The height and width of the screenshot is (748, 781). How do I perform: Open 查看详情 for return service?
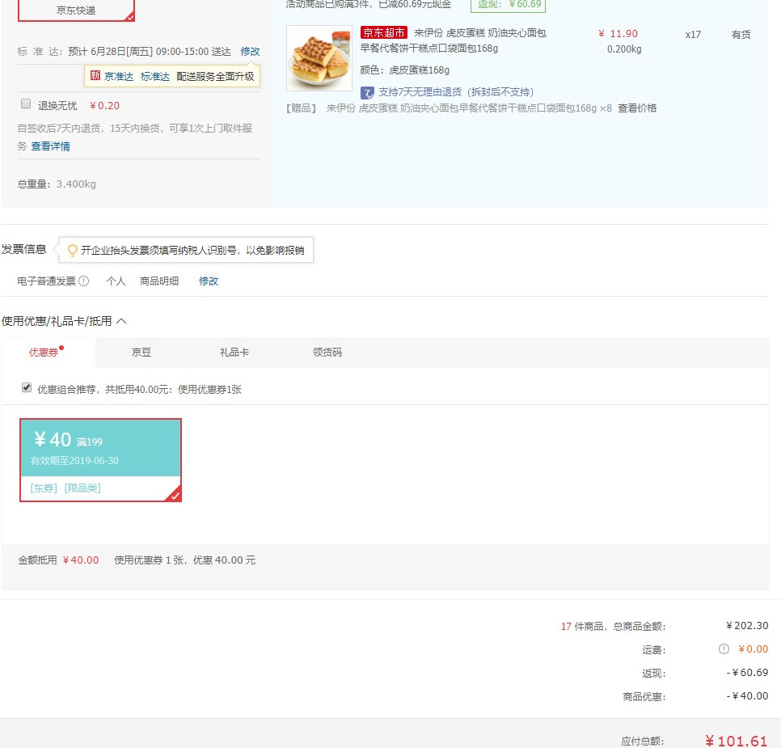coord(50,146)
